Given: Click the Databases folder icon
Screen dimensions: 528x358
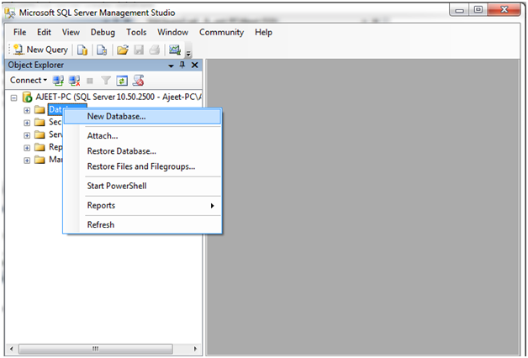Looking at the screenshot, I should pyautogui.click(x=40, y=110).
